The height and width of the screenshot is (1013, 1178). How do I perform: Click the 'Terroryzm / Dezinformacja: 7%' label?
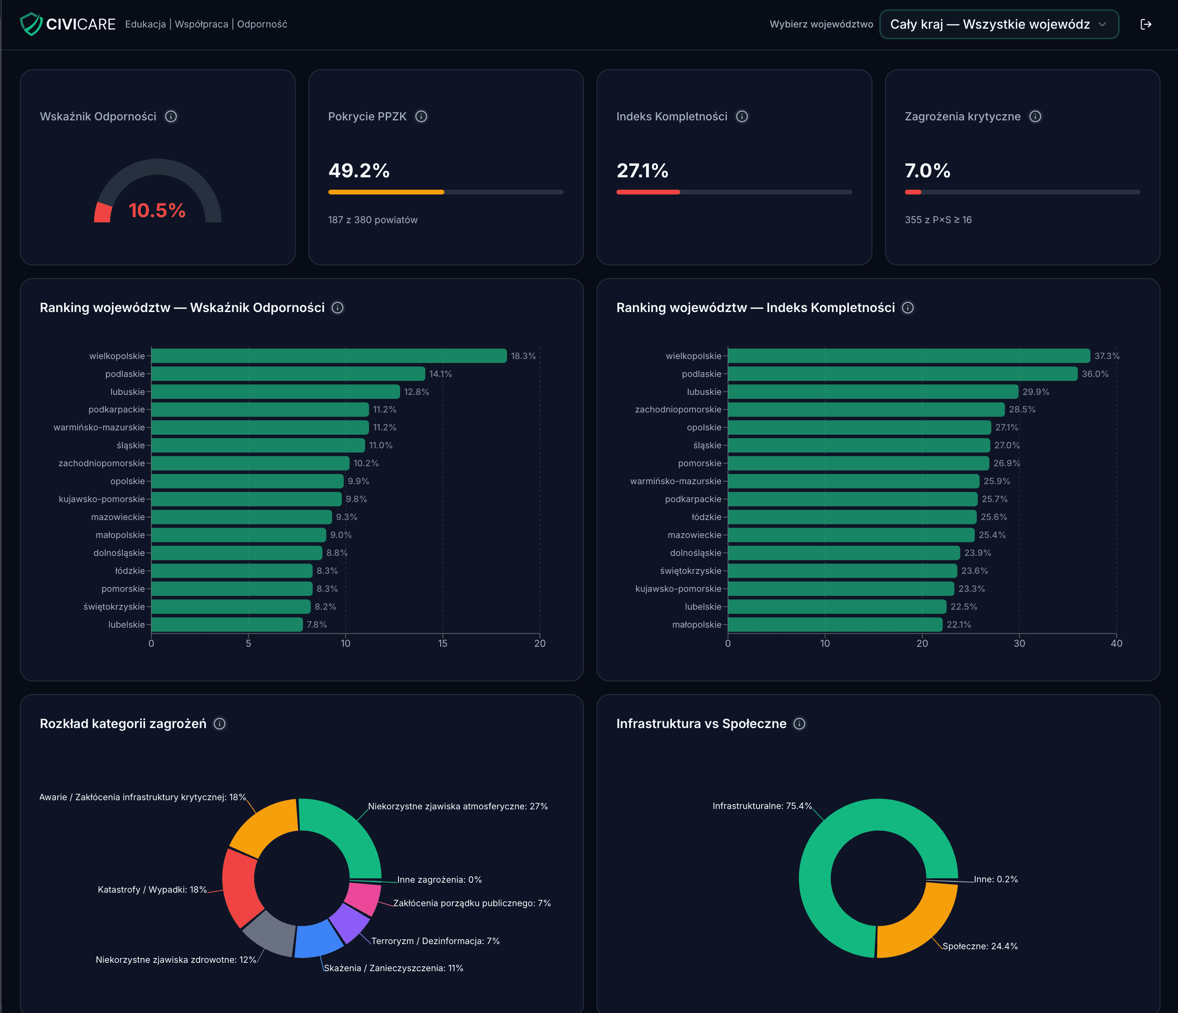point(436,941)
